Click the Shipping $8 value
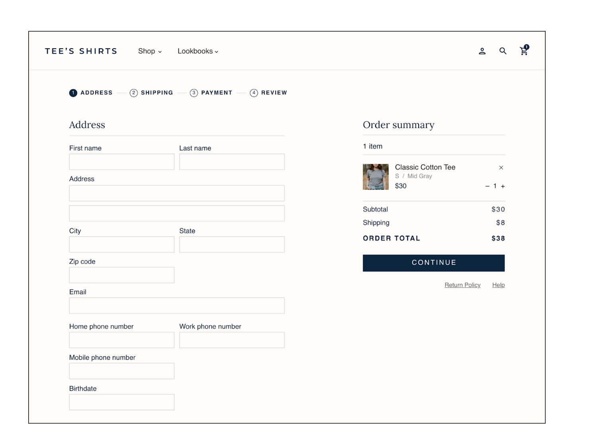Viewport: 595px width, 447px height. 500,223
